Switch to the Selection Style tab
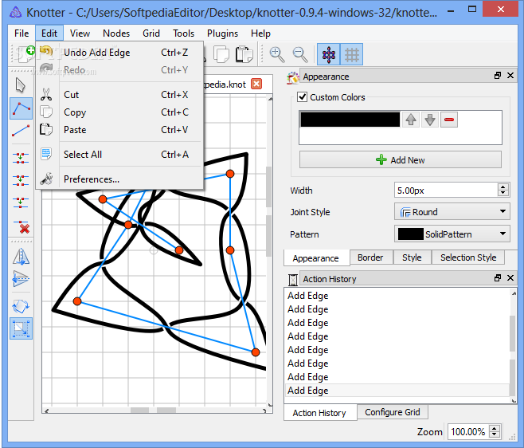Viewport: 524px width, 448px height. pos(468,257)
